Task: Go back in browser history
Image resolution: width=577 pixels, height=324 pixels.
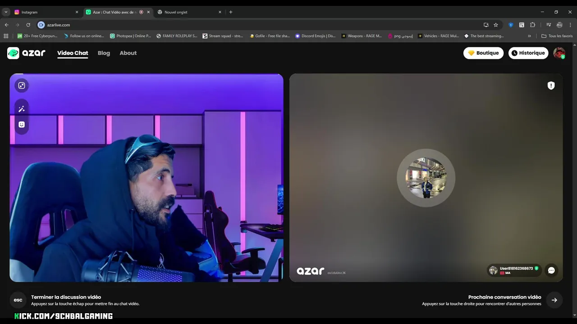Action: click(6, 25)
